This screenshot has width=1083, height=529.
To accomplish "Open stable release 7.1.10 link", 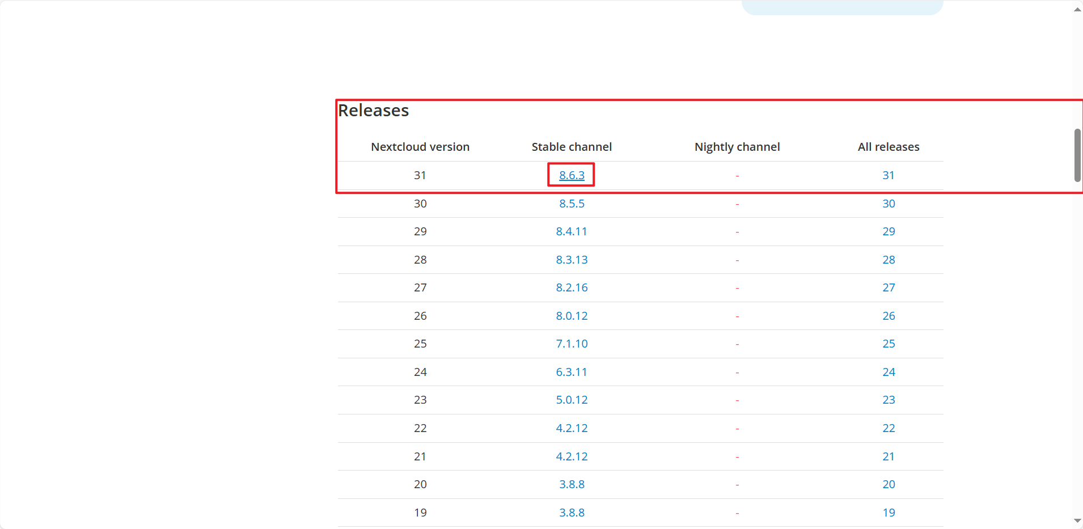I will coord(572,344).
